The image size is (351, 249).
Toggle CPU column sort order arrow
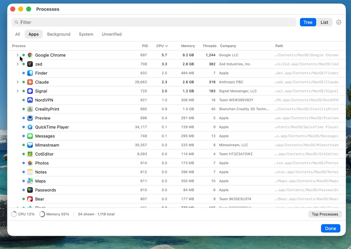point(167,46)
